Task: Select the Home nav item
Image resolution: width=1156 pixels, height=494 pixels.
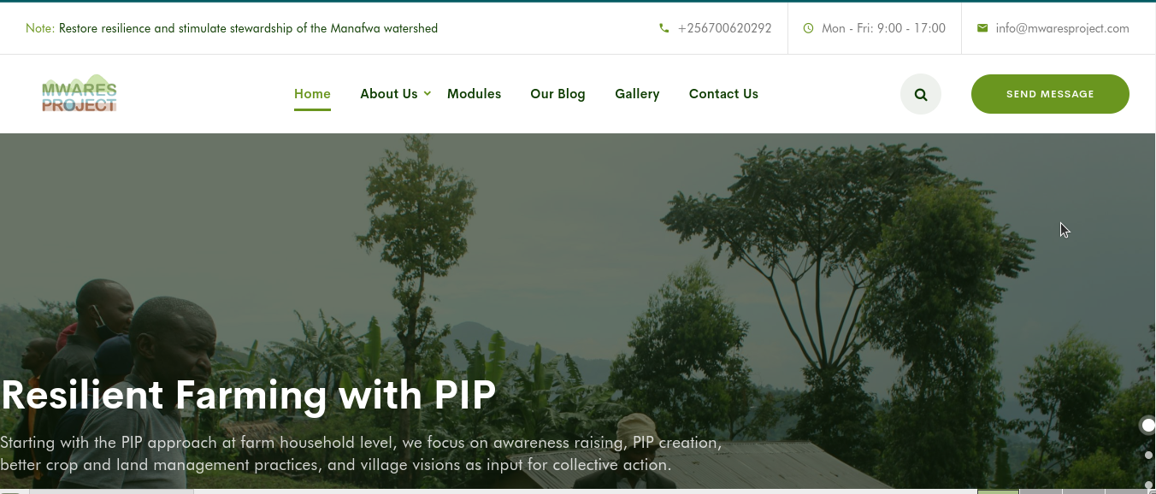Action: coord(312,94)
